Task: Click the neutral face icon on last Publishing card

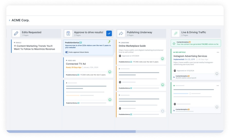Action: tap(162, 111)
